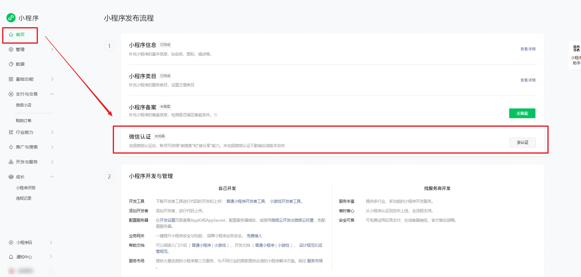
Task: Open 查看详情 for 小程序信息
Action: (528, 49)
